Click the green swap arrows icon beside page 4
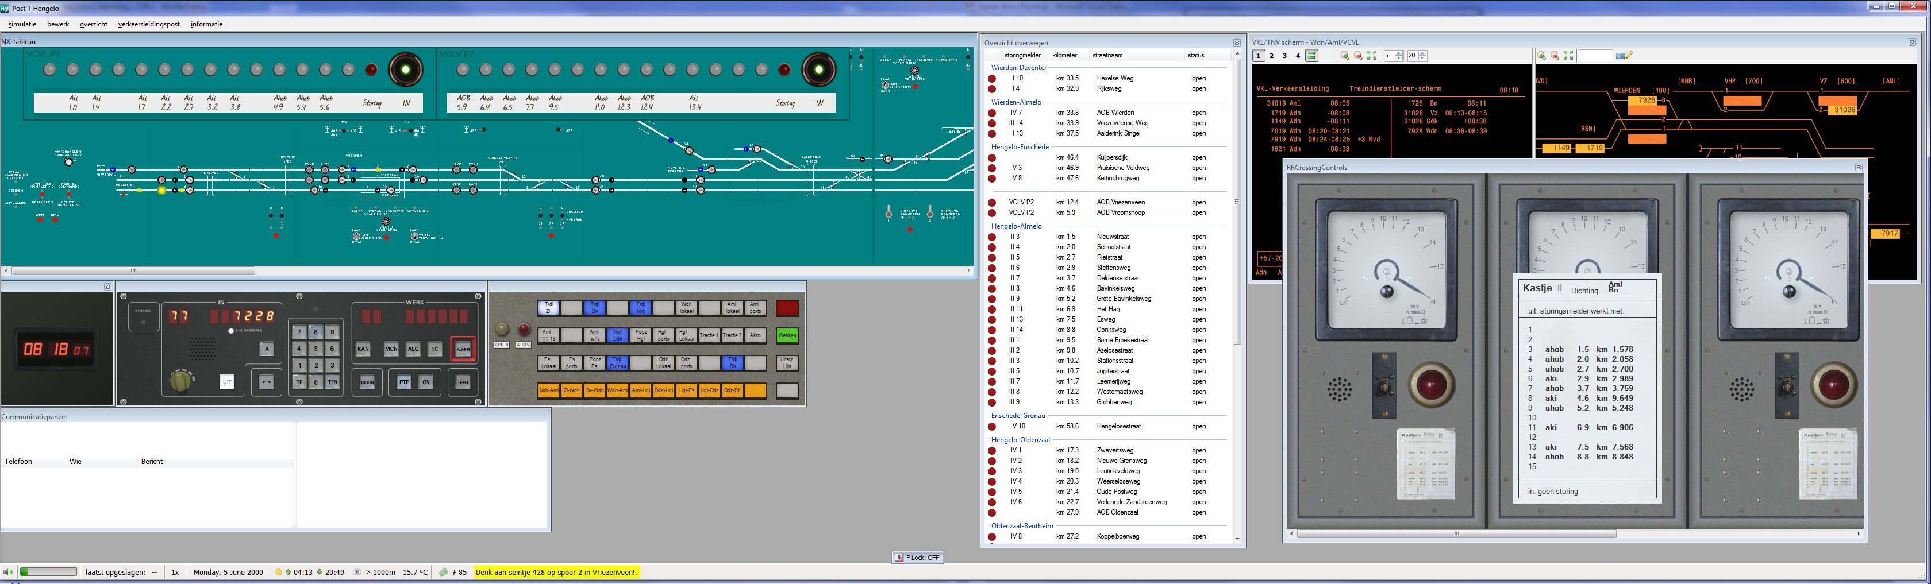 pos(1312,55)
